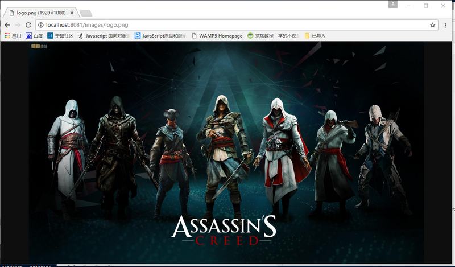Open the Javascript 面向对象 bookmark
455x267 pixels.
104,36
